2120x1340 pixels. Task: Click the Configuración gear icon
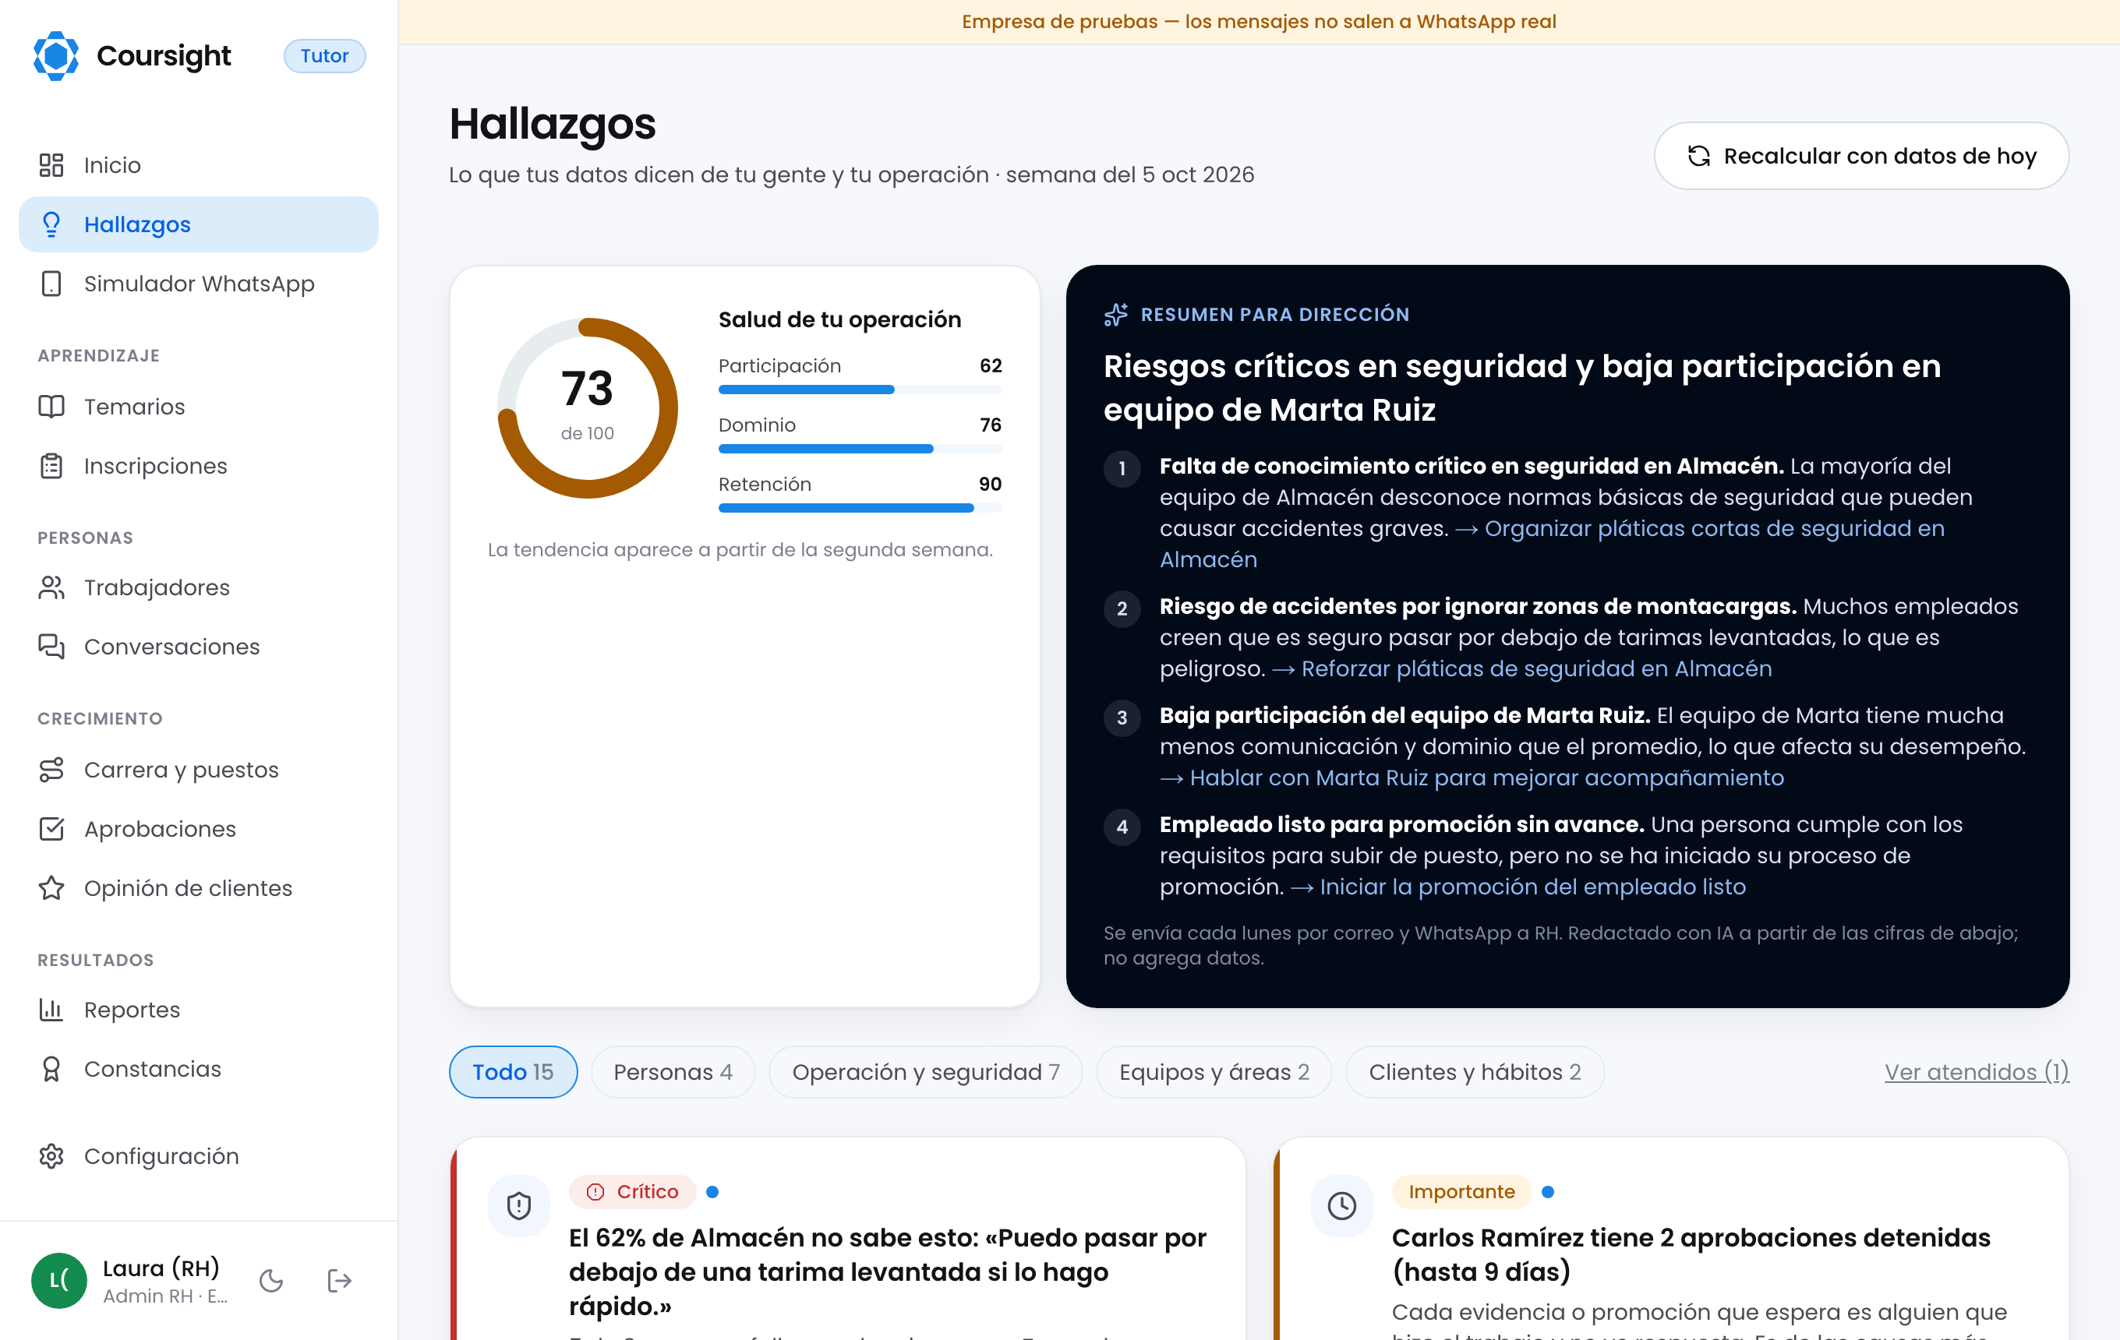[51, 1156]
